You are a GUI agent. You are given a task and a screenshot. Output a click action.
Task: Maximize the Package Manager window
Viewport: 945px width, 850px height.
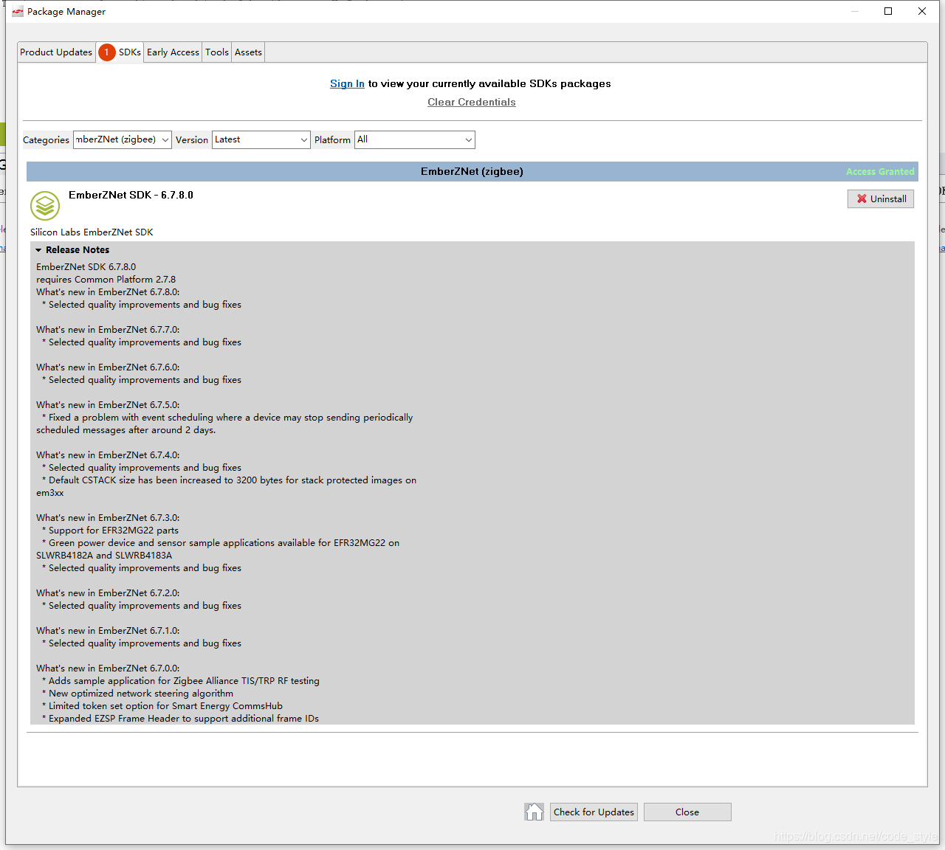point(888,11)
